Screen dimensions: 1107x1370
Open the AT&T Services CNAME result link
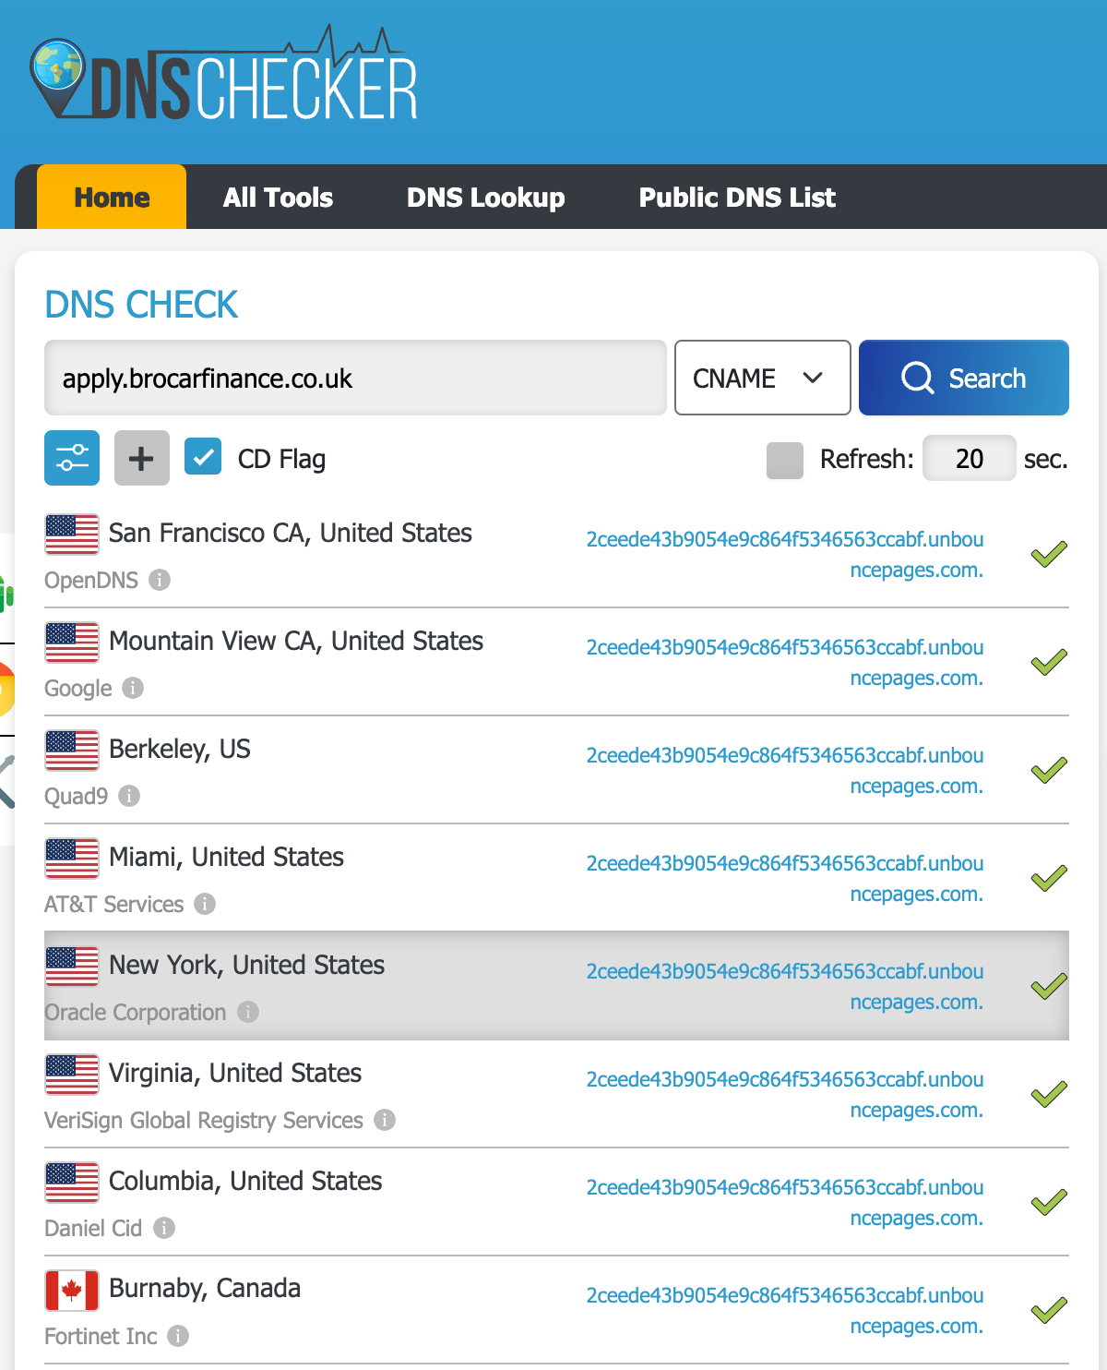[785, 879]
